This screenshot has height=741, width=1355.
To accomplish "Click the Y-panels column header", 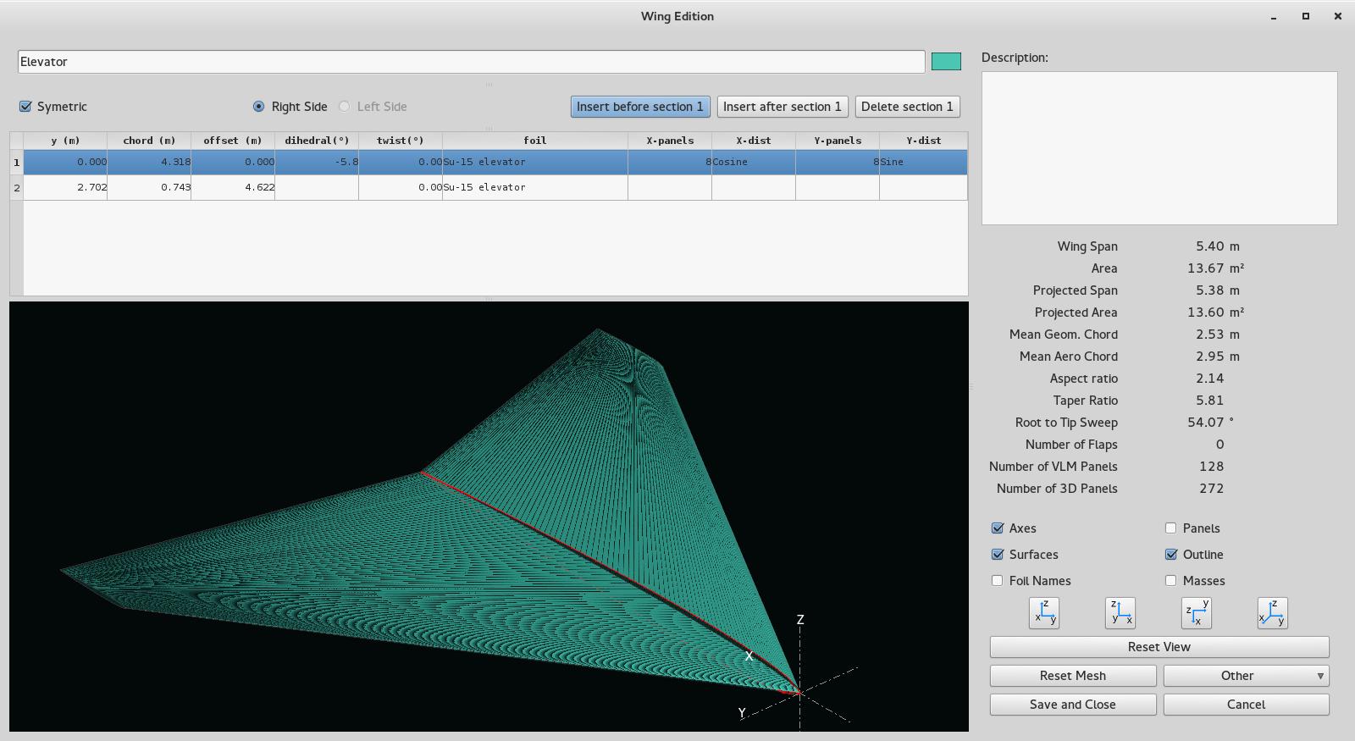I will pyautogui.click(x=838, y=141).
